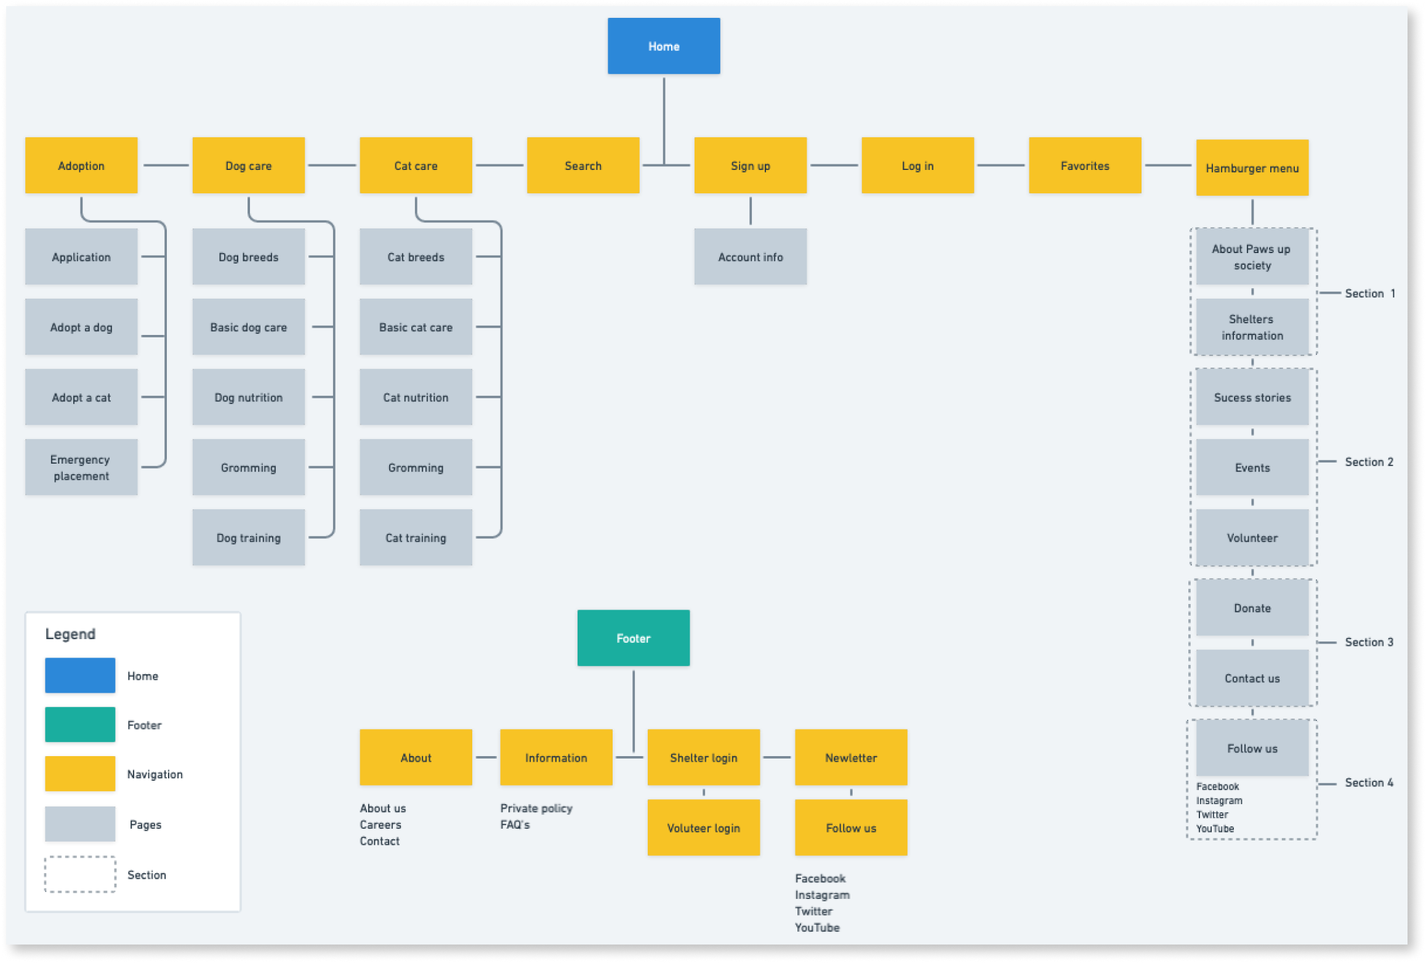Click the Donate page in Section 3
Screen dimensions: 1426x963
click(1252, 607)
